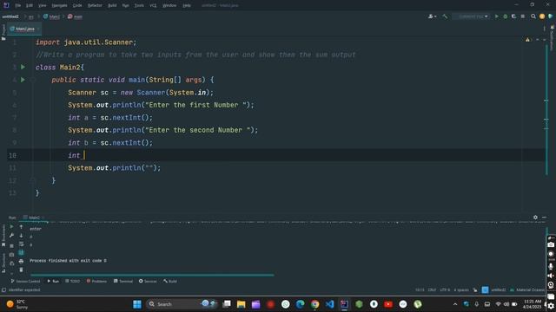Image resolution: width=556 pixels, height=312 pixels.
Task: Open Windows Start menu
Action: click(137, 304)
